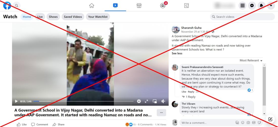
Task: Toggle picture-in-picture mini player
Action: 155,101
